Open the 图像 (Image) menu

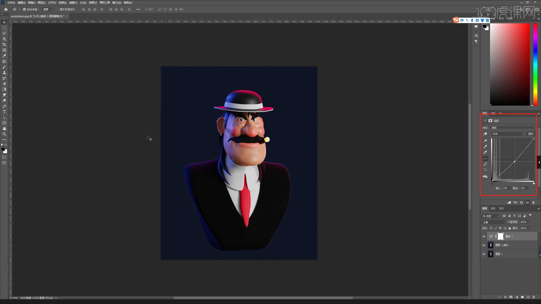[x=32, y=3]
